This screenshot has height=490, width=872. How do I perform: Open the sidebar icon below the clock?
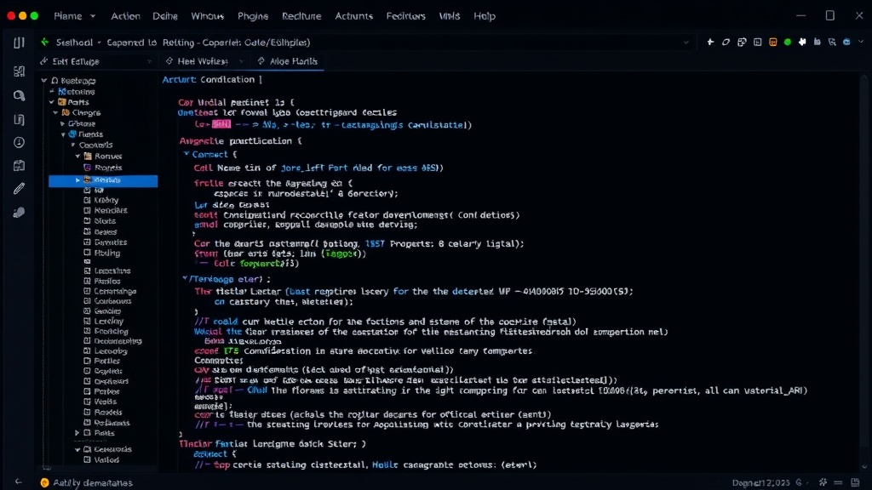click(x=19, y=166)
